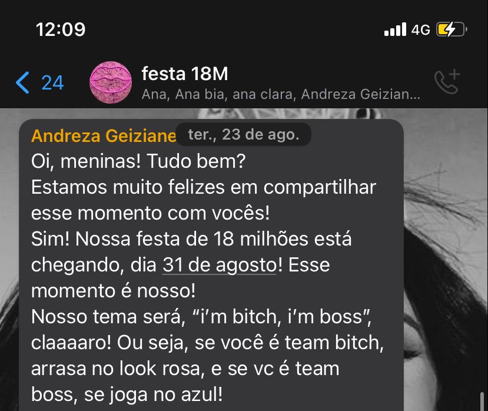Screen dimensions: 488x411
Task: Tap sender name Andreza Geiziane
Action: pyautogui.click(x=104, y=136)
